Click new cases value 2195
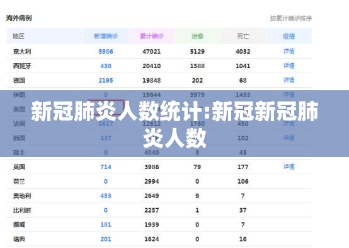The width and height of the screenshot is (349, 248). 106,80
